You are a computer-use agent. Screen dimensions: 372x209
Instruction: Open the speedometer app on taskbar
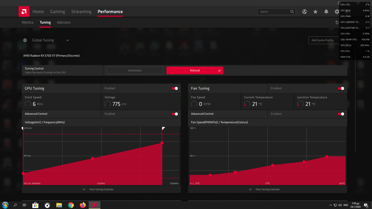point(47,205)
